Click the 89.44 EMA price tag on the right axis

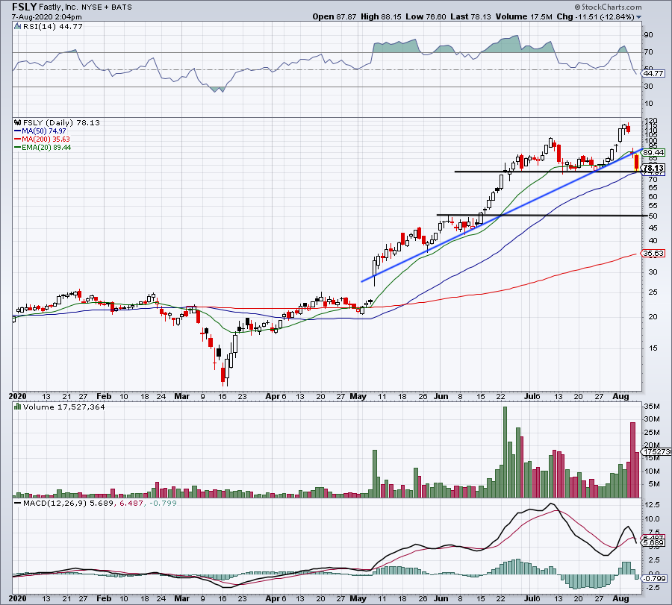pyautogui.click(x=653, y=152)
